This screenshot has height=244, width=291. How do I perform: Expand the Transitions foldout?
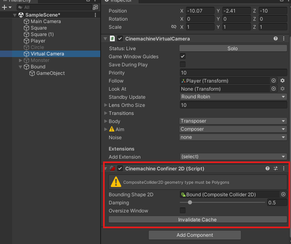click(105, 113)
